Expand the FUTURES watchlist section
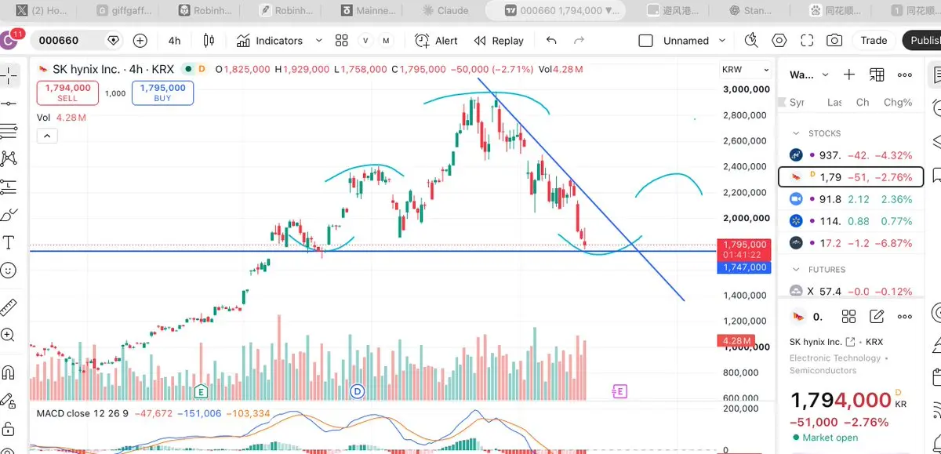Viewport: 941px width, 454px height. [x=796, y=269]
